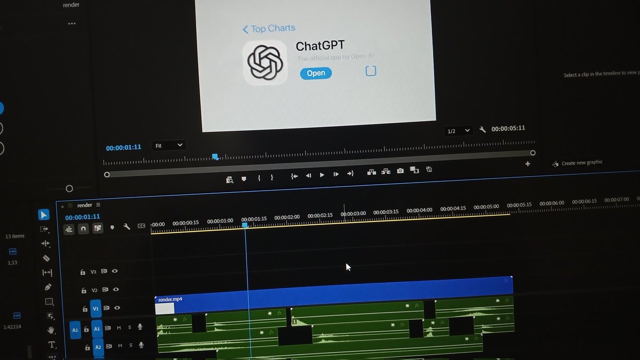Toggle A1 source patching button

[x=75, y=330]
